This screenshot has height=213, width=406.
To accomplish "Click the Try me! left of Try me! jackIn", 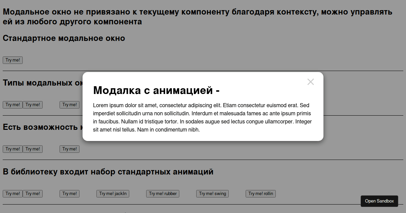I will point(69,194).
